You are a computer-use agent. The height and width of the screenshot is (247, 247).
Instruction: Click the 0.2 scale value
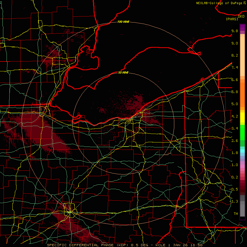click(235, 177)
